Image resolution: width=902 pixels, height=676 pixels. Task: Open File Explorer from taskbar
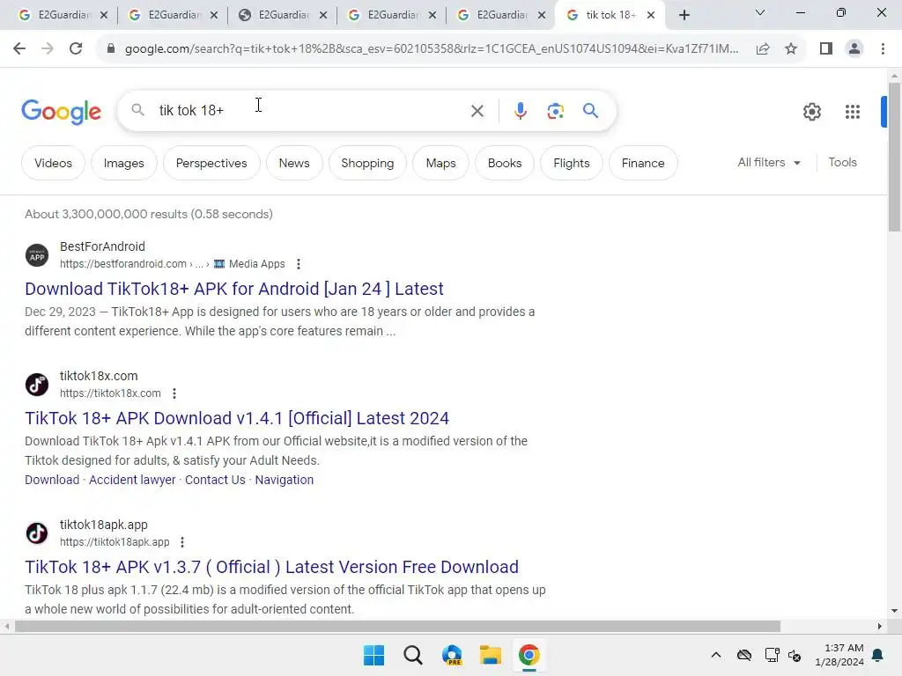pos(491,655)
